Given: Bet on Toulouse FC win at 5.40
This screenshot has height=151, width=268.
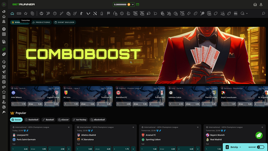Looking at the screenshot, I should pyautogui.click(x=104, y=104).
